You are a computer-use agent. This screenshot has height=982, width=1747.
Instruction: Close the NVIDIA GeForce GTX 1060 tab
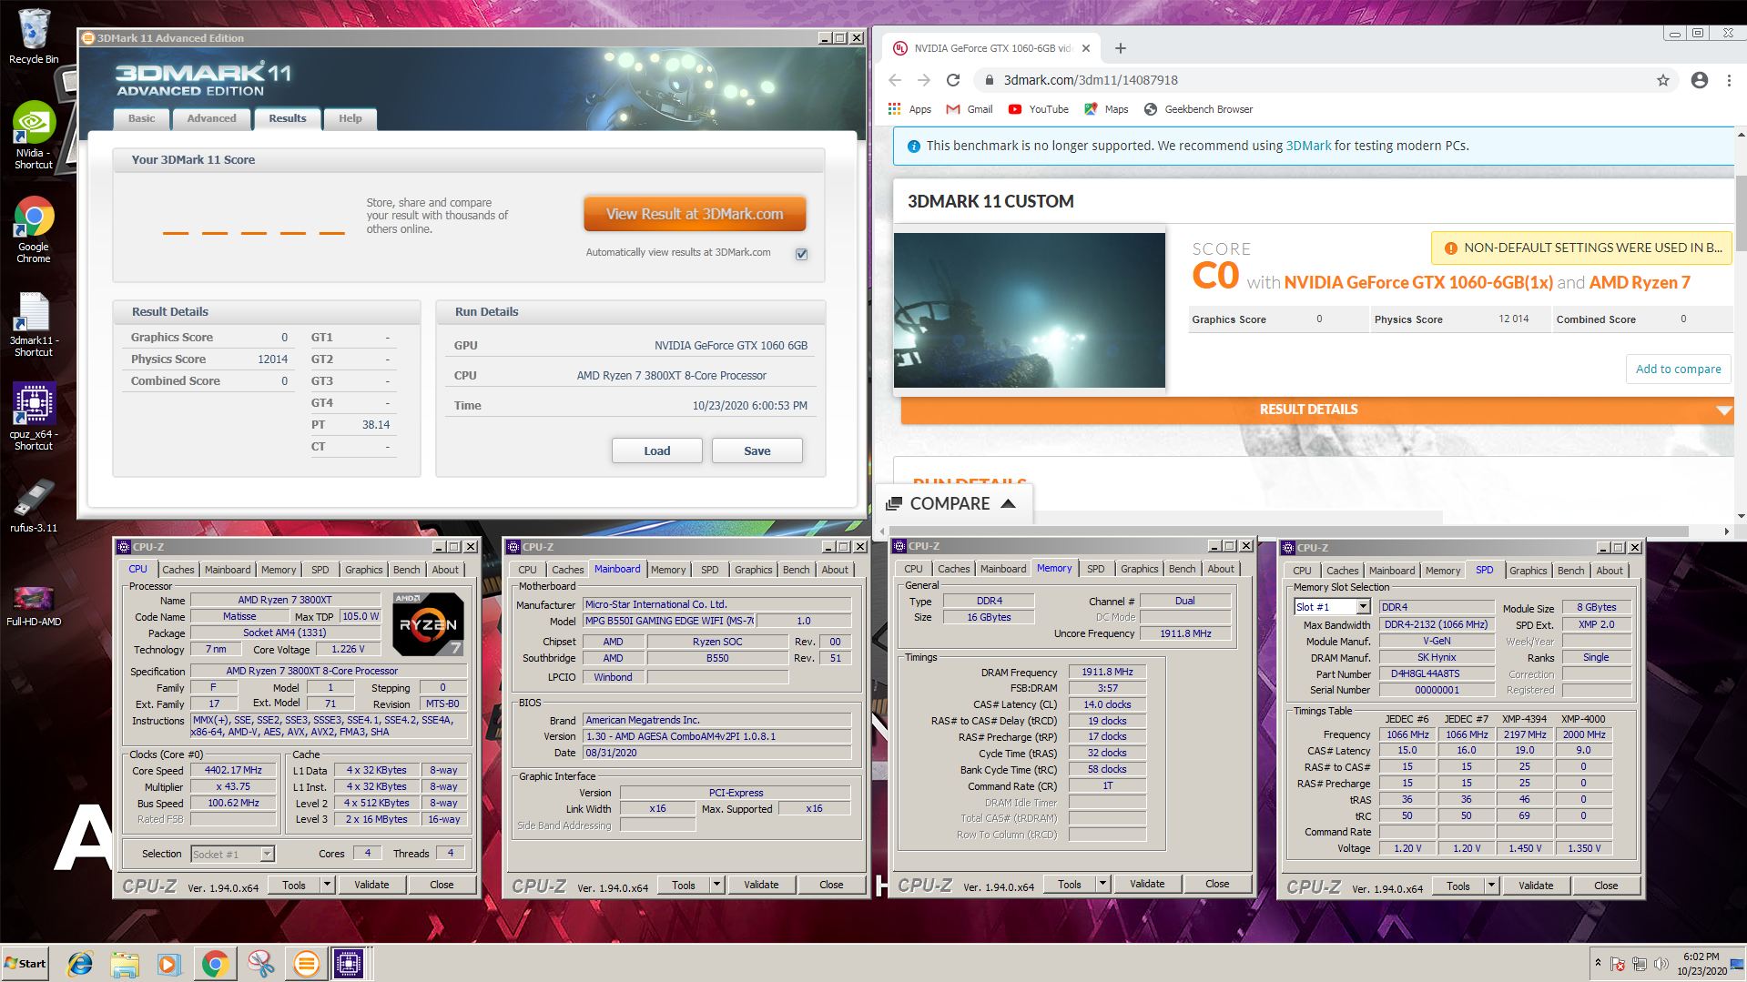(x=1085, y=48)
